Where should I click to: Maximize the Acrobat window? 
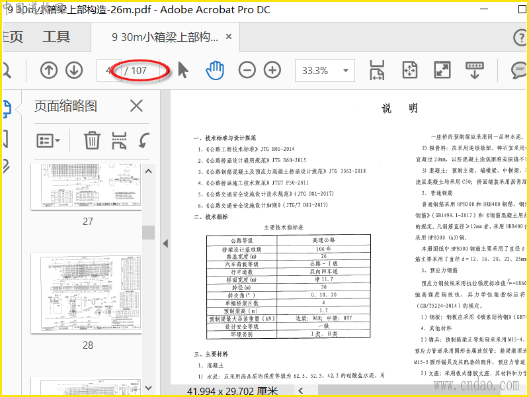pyautogui.click(x=522, y=9)
